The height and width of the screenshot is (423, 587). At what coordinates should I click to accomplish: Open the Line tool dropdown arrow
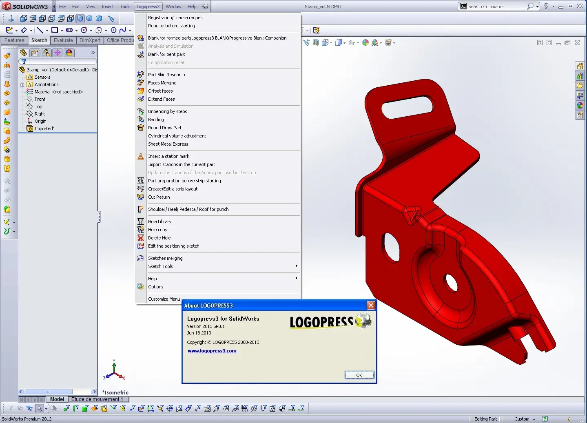pos(47,31)
